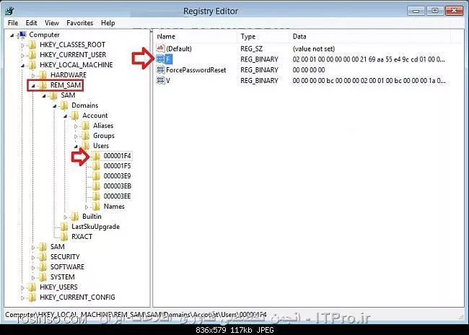
Task: Expand the Groups key
Action: (x=76, y=136)
